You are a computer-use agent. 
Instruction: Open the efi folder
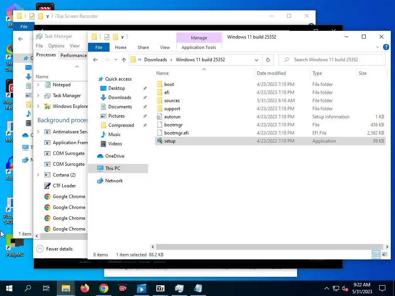[x=167, y=92]
